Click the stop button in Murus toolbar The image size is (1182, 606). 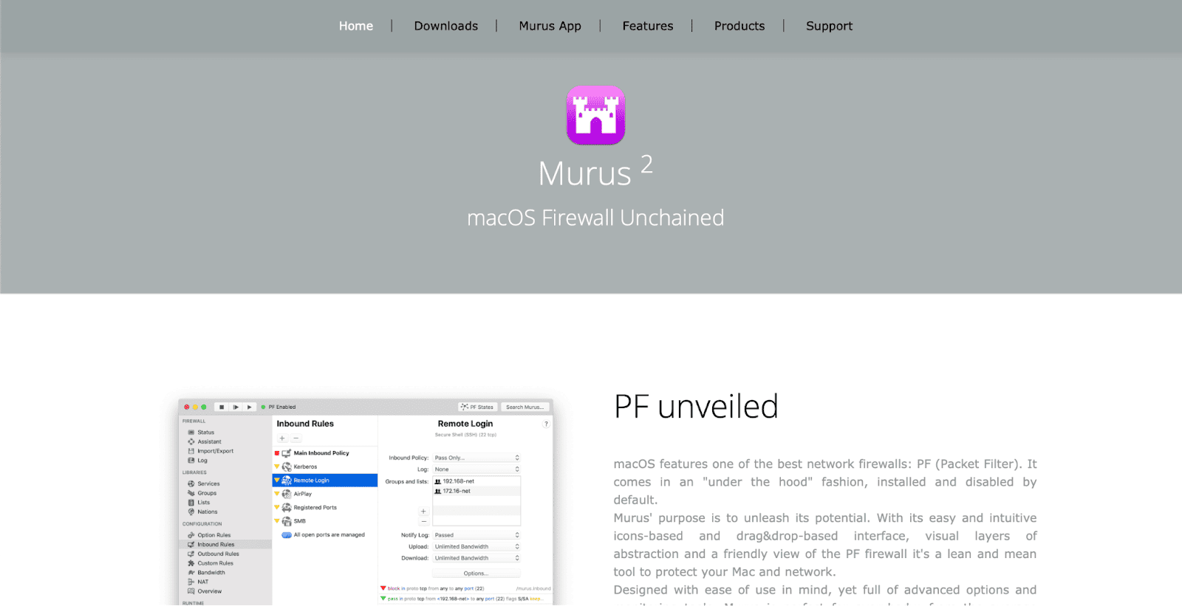click(222, 407)
